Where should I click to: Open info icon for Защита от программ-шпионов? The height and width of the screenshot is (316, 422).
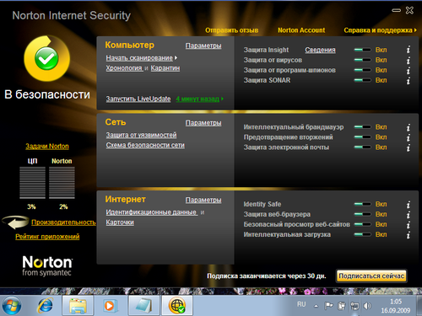(408, 70)
